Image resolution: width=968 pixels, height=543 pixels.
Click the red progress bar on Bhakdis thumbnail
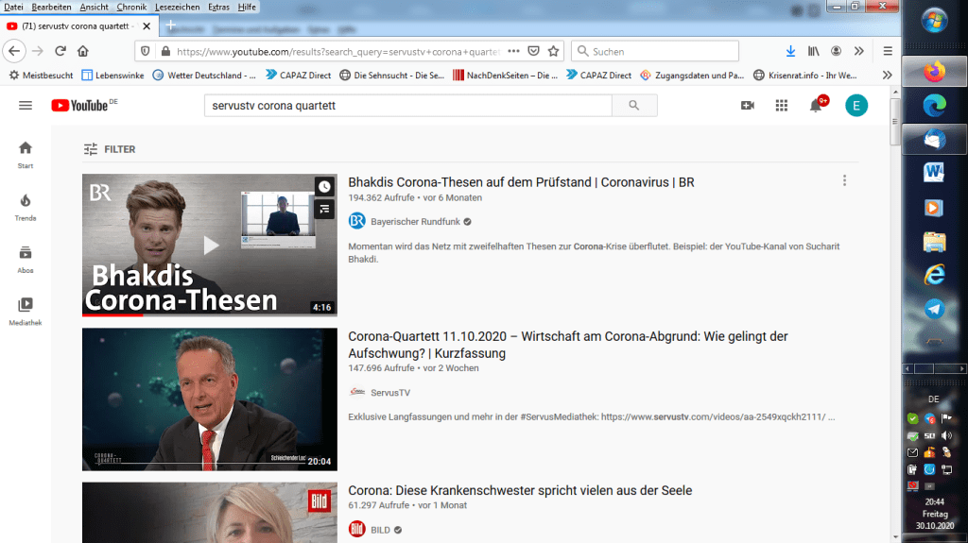click(x=112, y=314)
